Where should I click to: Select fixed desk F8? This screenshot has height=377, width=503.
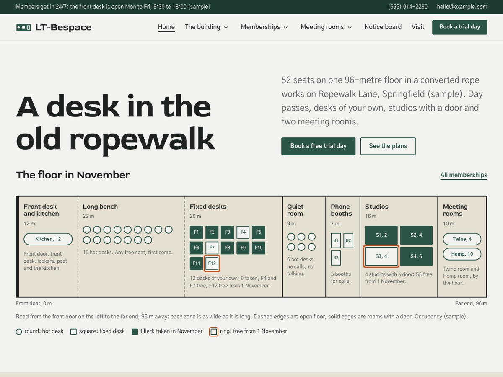228,248
